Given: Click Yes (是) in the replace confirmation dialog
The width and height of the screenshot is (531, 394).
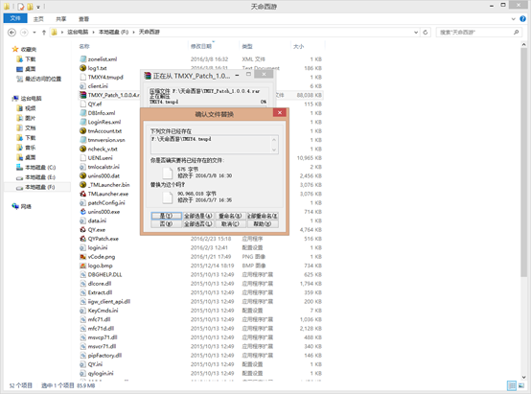Looking at the screenshot, I should (166, 216).
